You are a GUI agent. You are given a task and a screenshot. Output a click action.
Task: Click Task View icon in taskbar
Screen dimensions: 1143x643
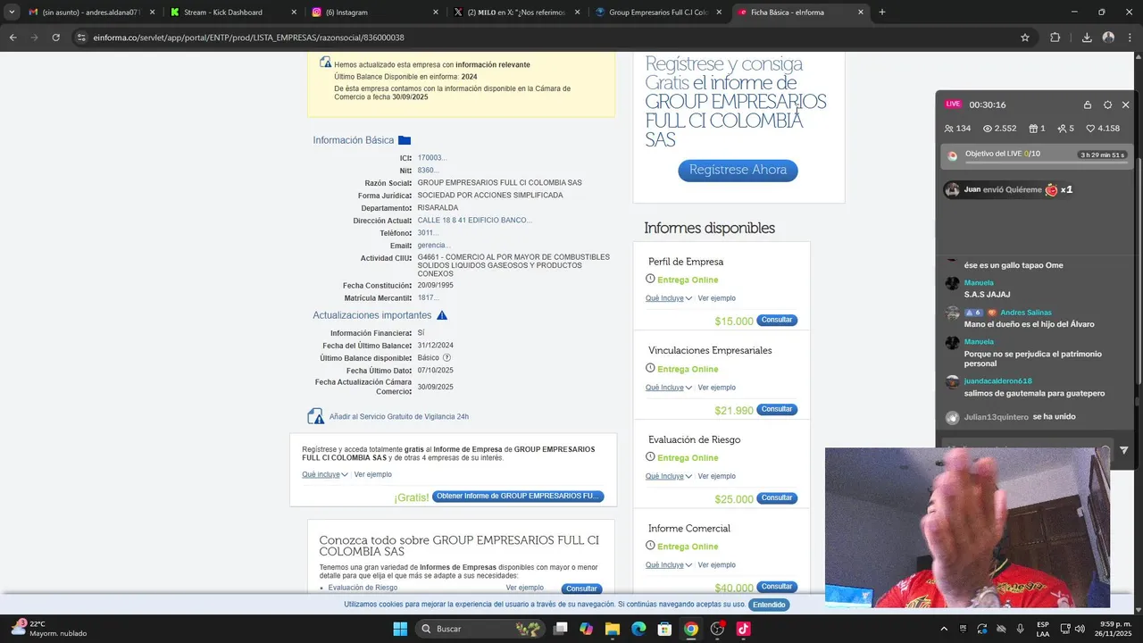560,629
